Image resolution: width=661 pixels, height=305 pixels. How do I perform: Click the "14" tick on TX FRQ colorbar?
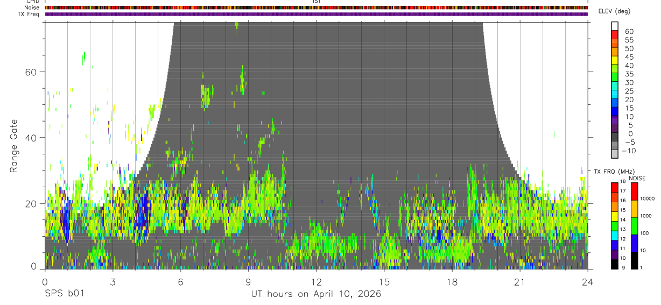click(622, 219)
